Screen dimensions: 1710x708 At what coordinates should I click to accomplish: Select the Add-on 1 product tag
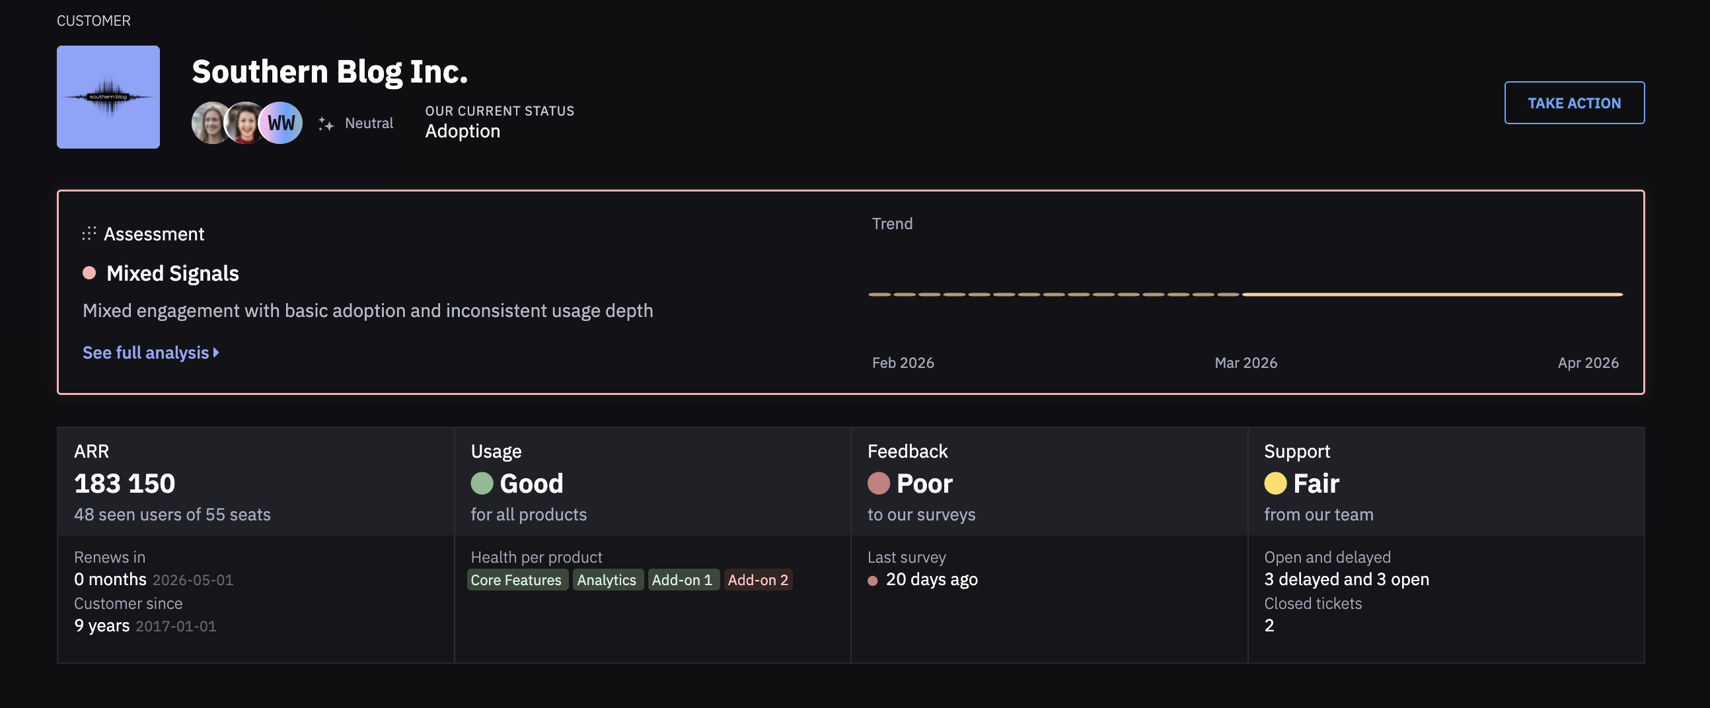(682, 580)
